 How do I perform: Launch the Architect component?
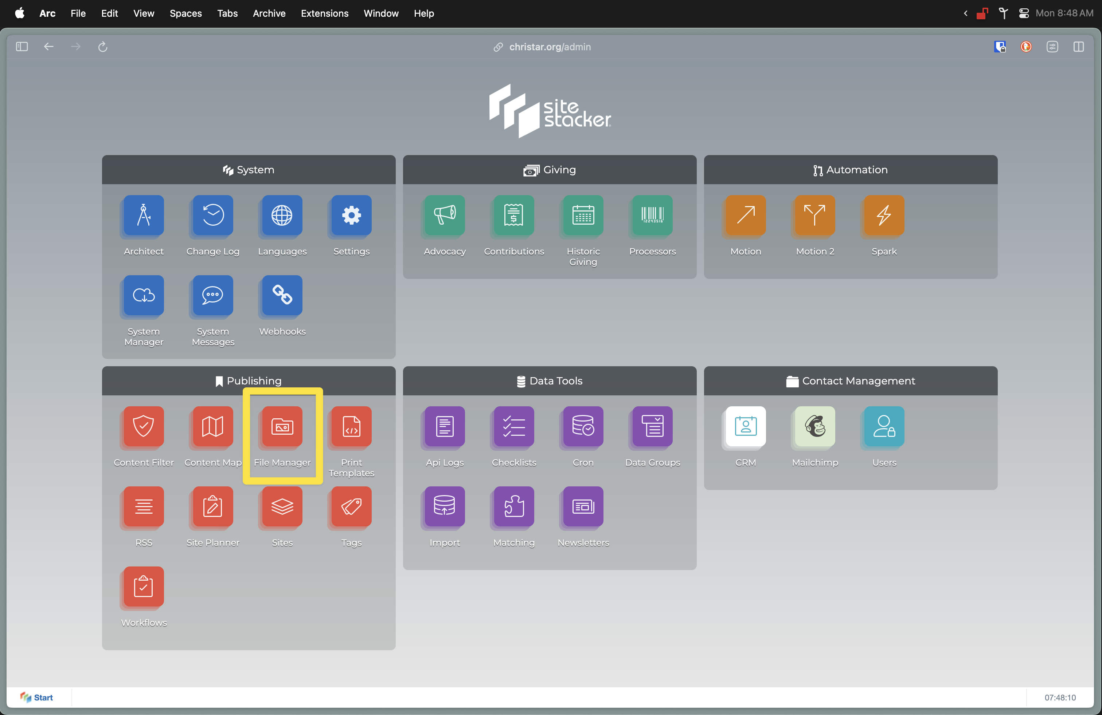pos(144,215)
